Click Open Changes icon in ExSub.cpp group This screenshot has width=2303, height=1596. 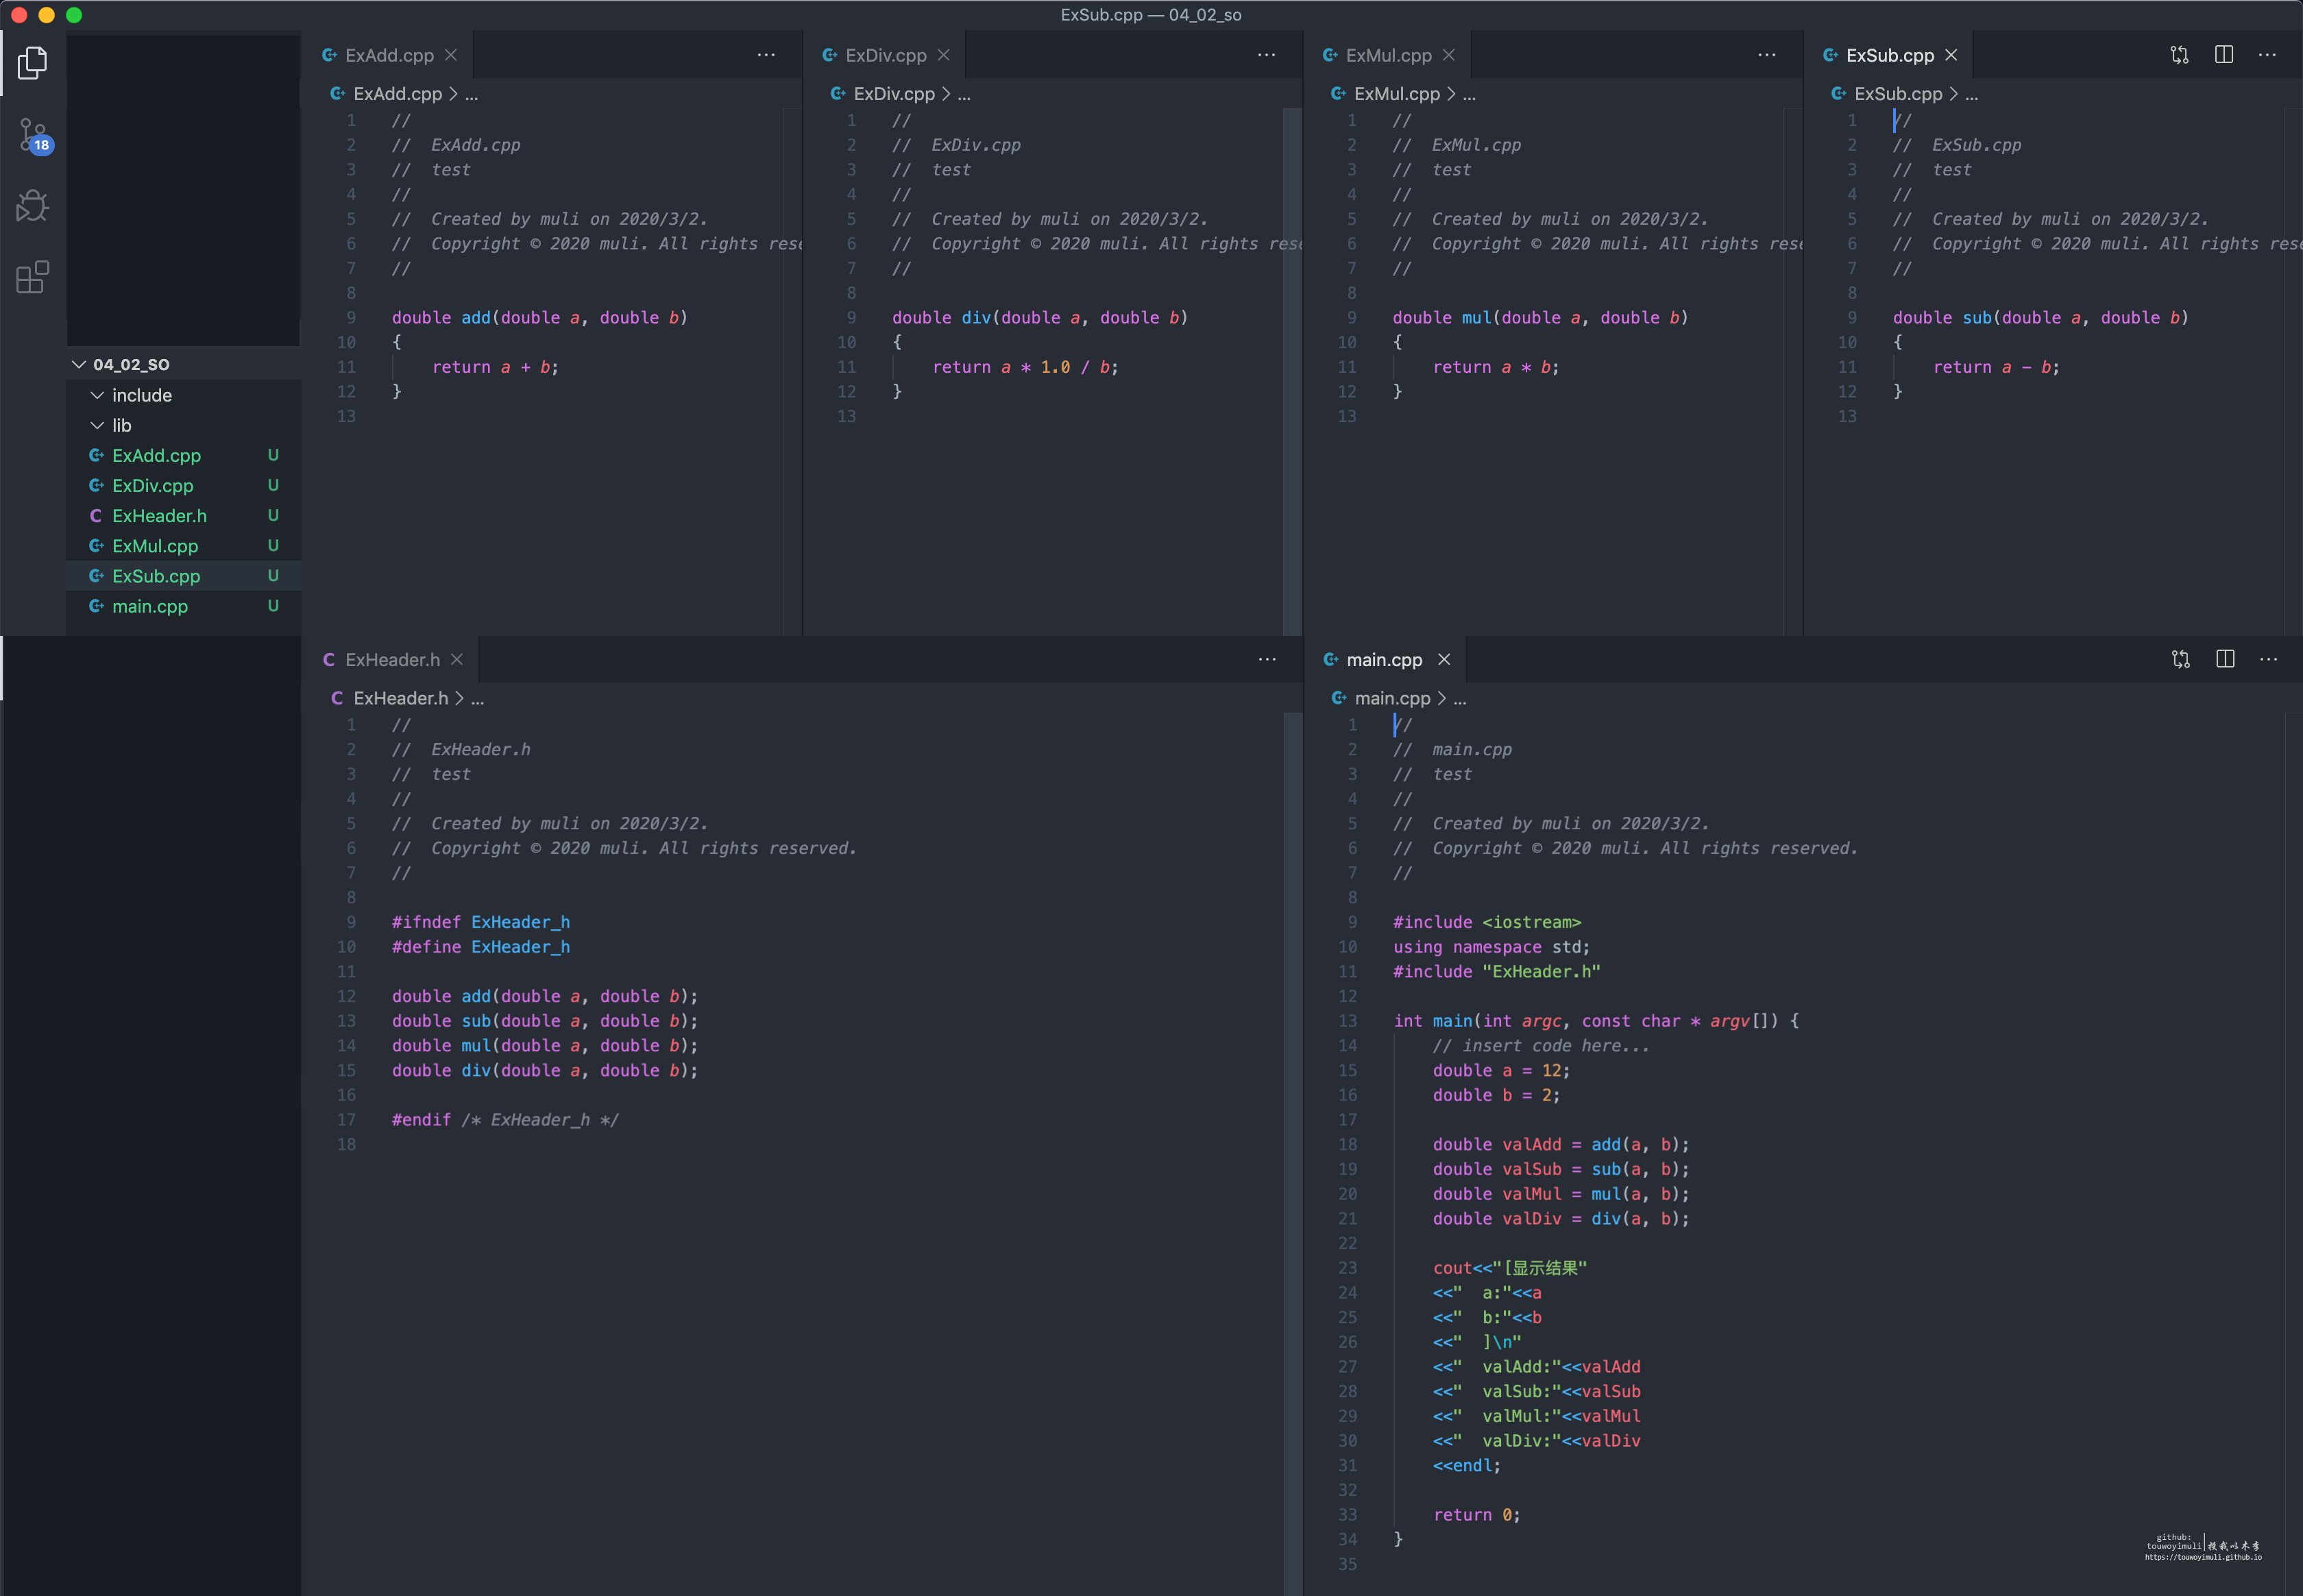pos(2179,55)
